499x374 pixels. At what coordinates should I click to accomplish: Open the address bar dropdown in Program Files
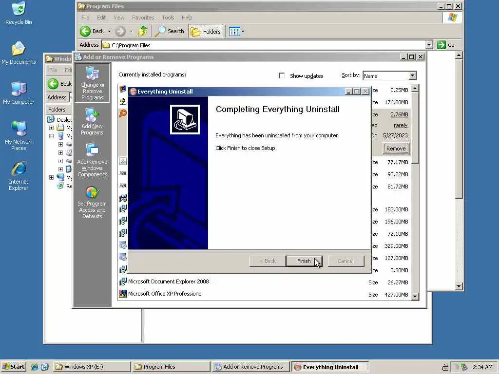pyautogui.click(x=429, y=45)
